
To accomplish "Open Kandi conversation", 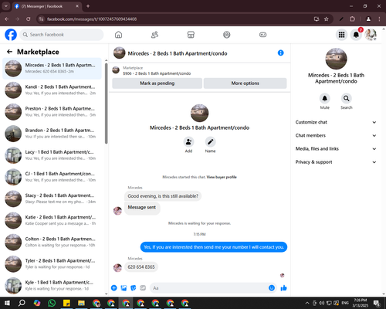I will point(52,90).
